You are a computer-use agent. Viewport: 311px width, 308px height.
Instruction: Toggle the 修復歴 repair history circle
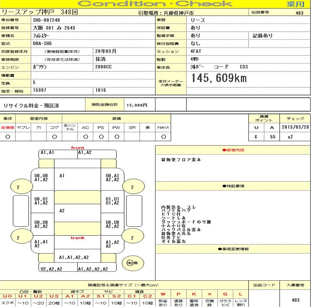click(x=7, y=137)
